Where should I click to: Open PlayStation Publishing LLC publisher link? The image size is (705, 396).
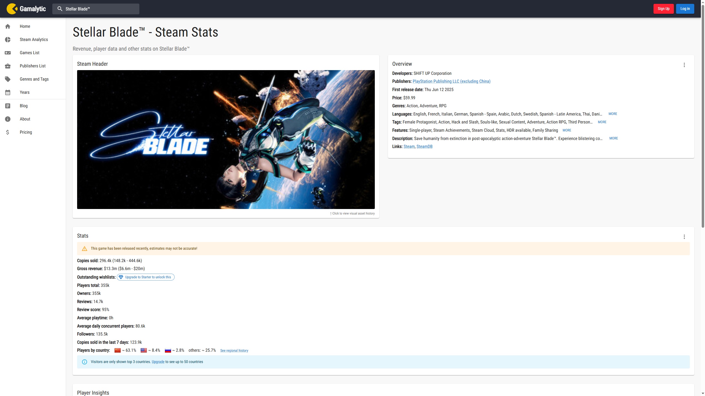tap(451, 81)
